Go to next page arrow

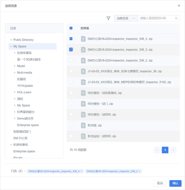[173, 150]
